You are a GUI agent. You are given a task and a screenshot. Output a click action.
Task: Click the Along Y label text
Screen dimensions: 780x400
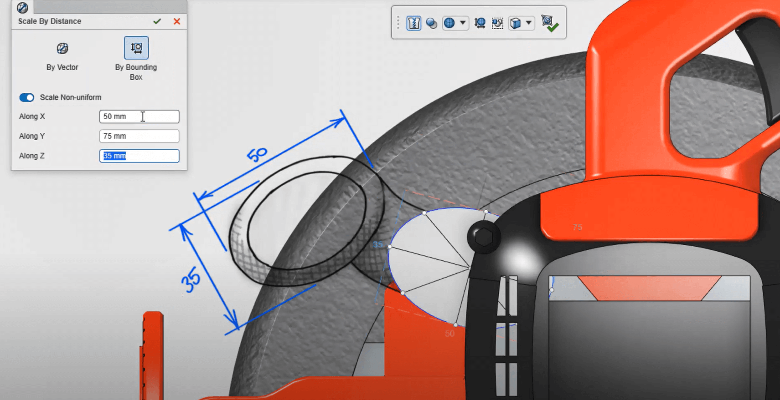[x=32, y=136]
